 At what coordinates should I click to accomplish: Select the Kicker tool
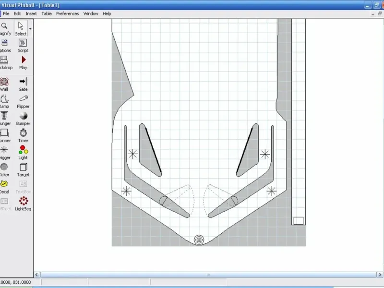[4, 170]
